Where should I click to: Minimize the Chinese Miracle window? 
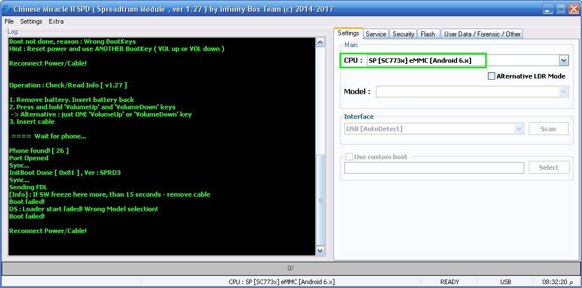548,10
